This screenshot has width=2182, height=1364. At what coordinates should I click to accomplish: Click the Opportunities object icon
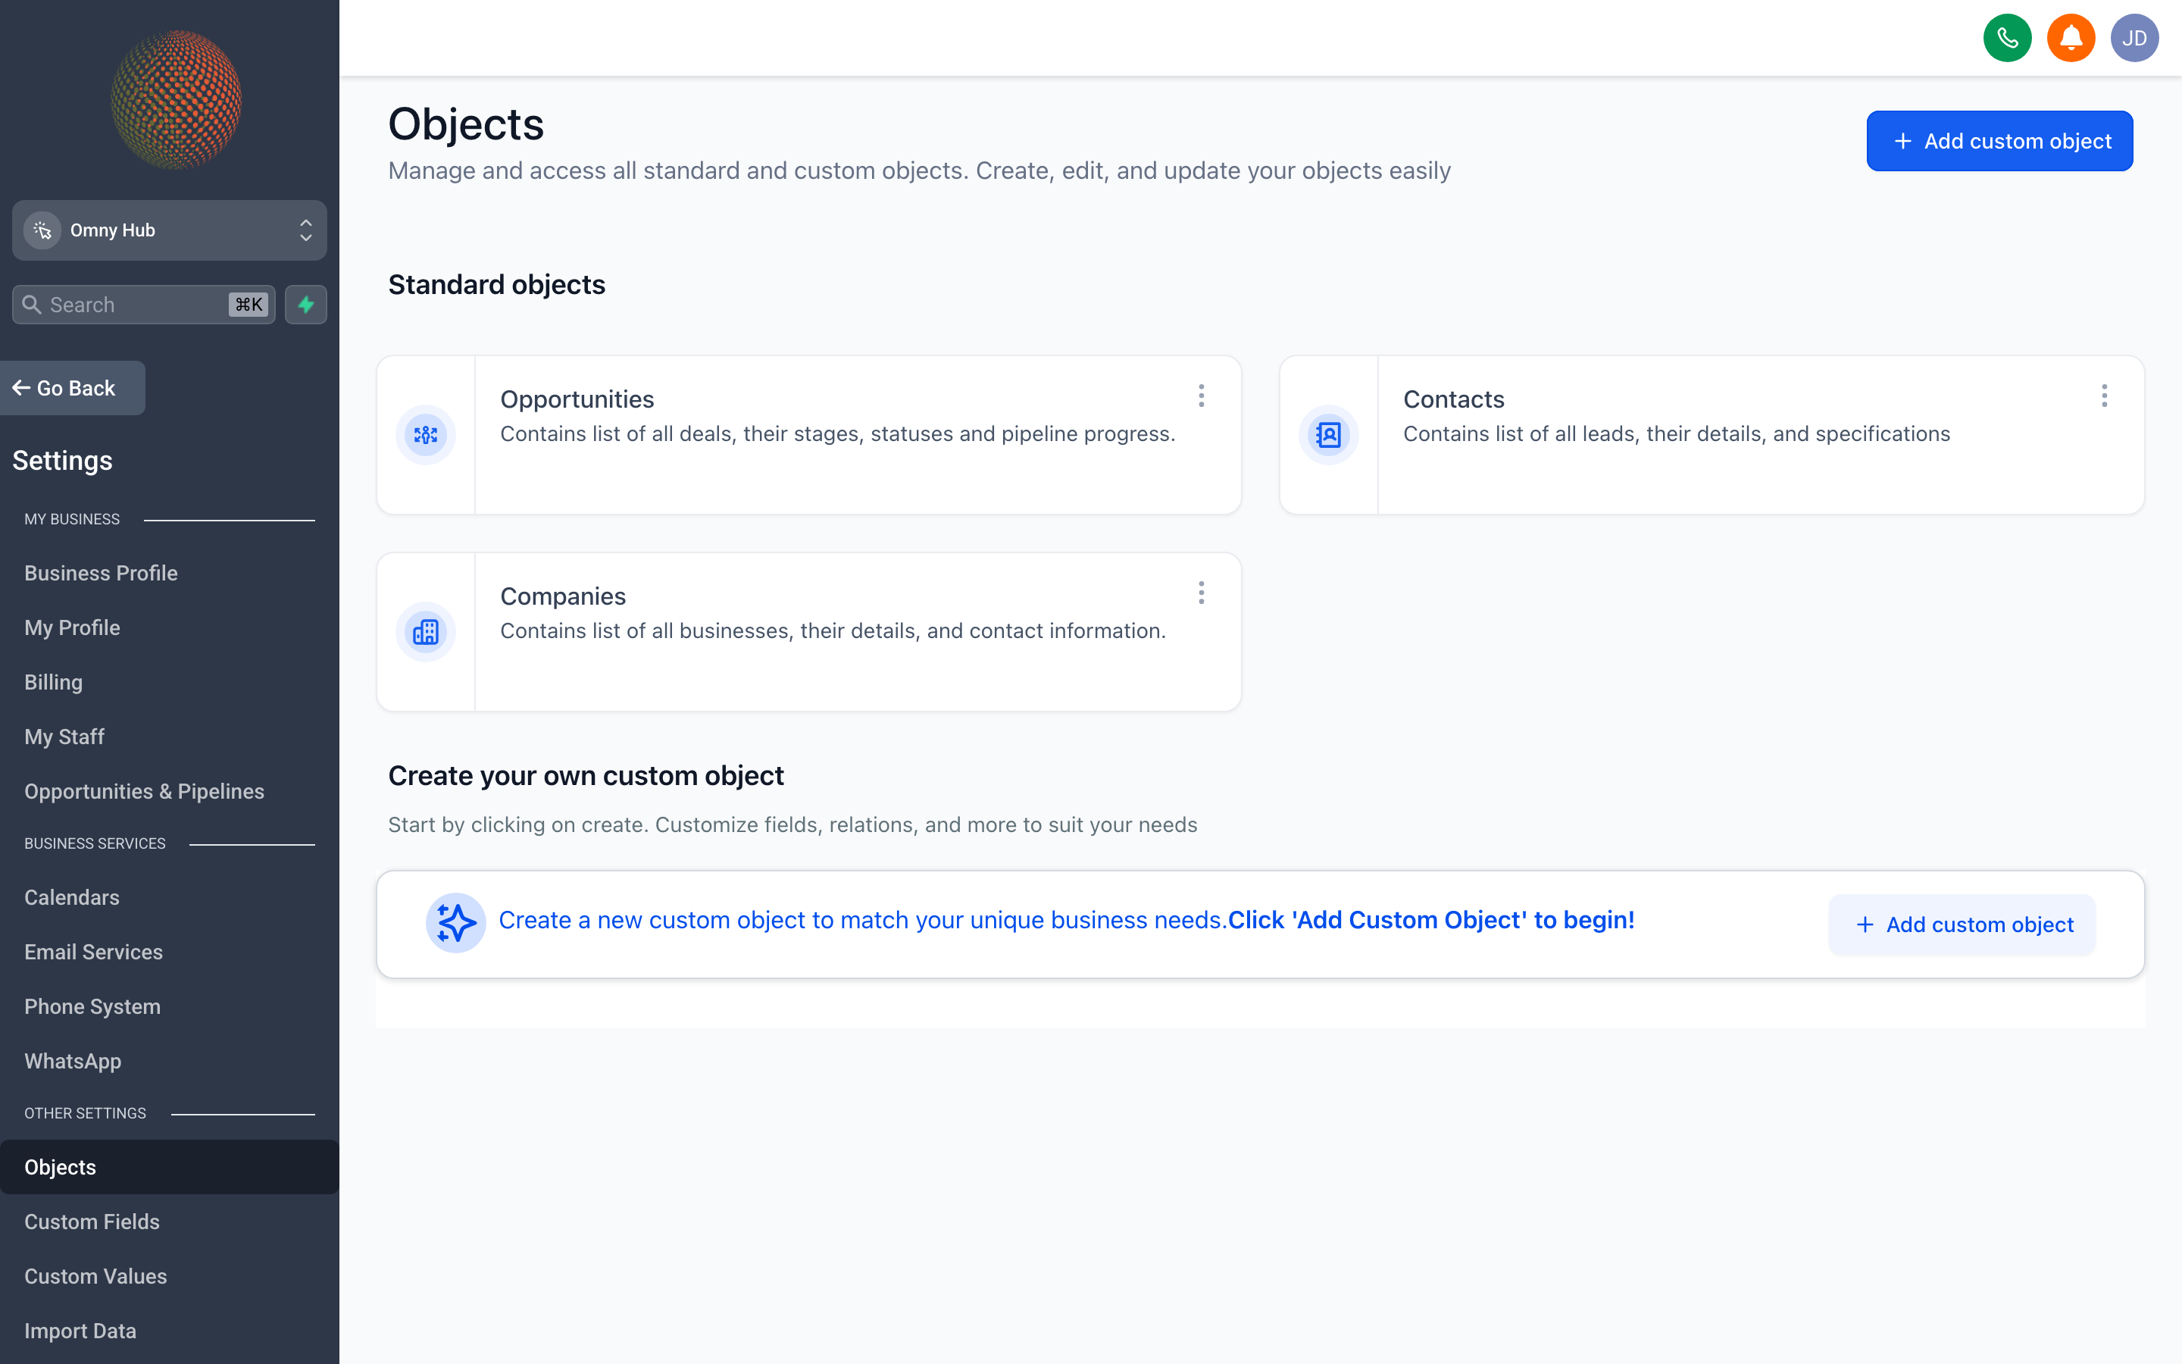tap(426, 435)
